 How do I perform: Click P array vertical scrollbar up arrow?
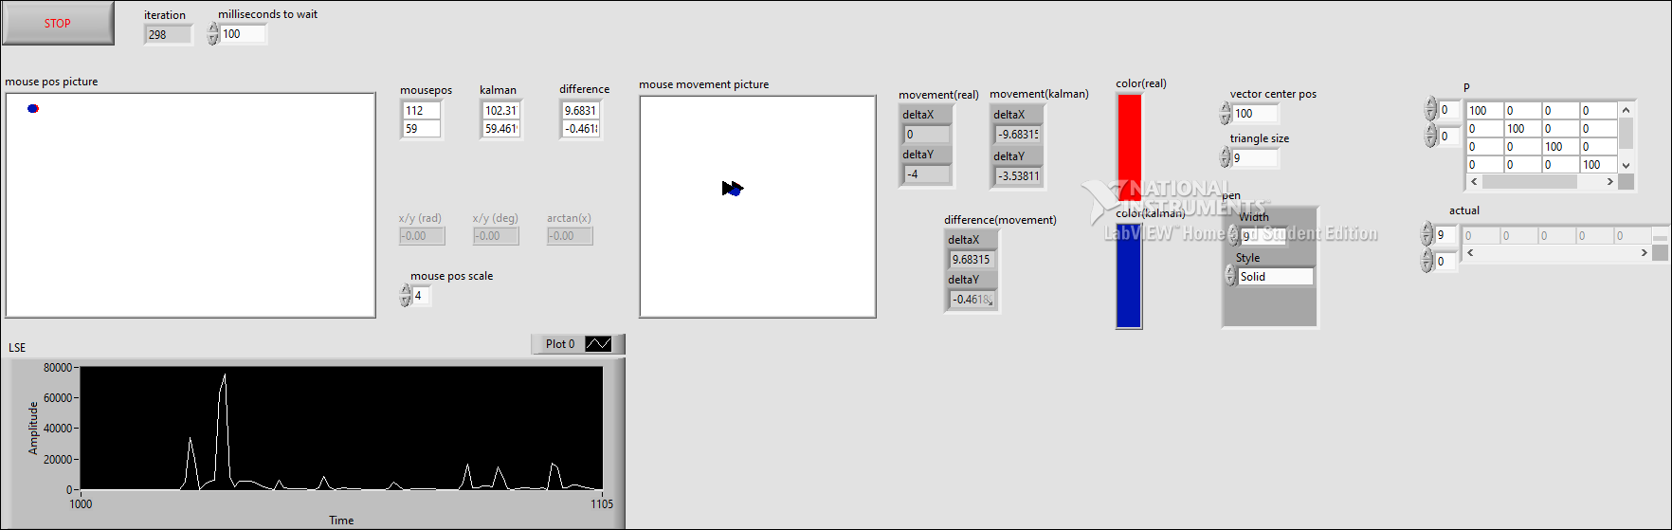(x=1627, y=109)
